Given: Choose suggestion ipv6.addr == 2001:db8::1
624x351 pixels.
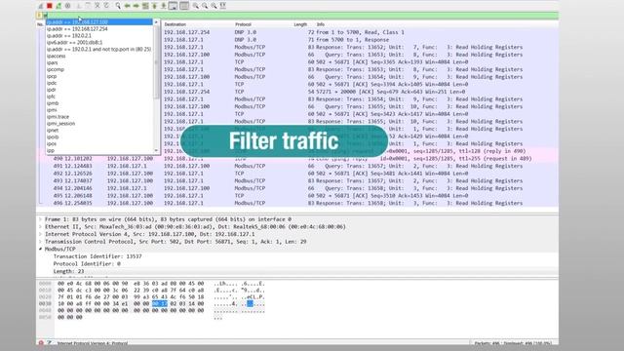Looking at the screenshot, I should pos(99,43).
